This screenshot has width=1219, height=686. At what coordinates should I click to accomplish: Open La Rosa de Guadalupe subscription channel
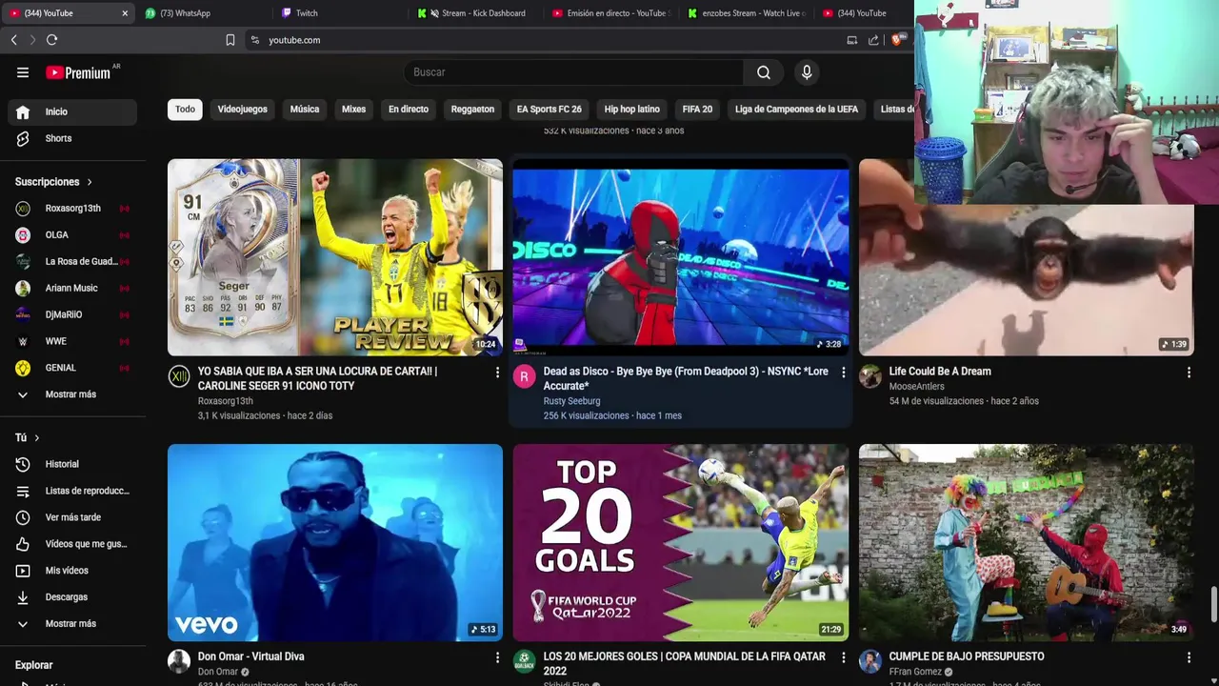(72, 262)
